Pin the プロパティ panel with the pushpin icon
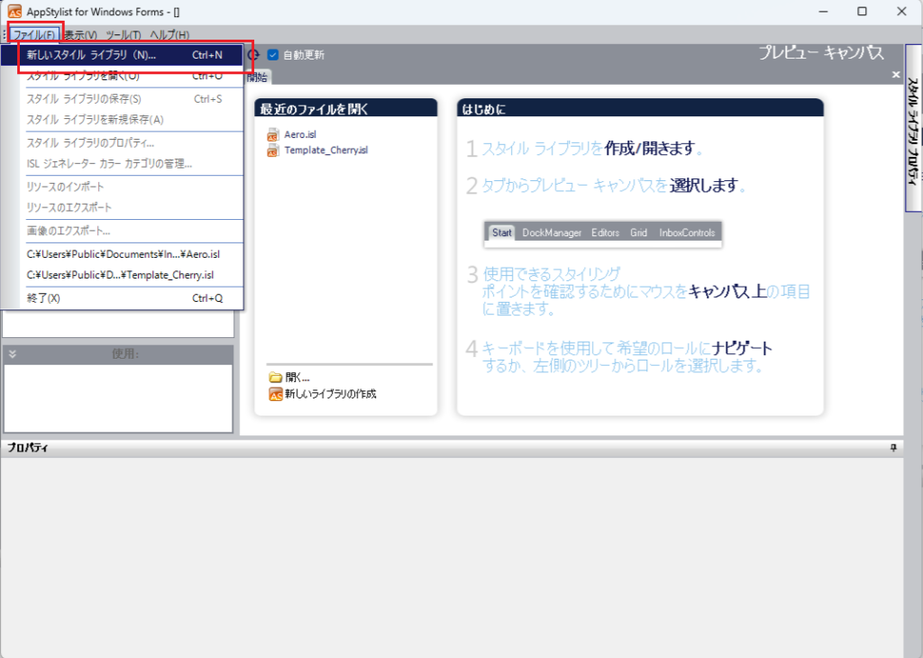This screenshot has height=658, width=923. point(893,448)
